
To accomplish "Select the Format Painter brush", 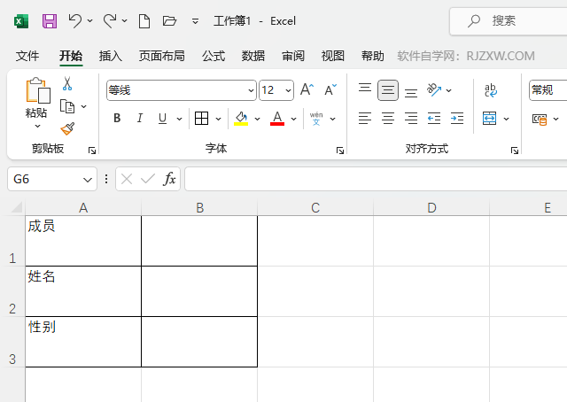I will (67, 128).
